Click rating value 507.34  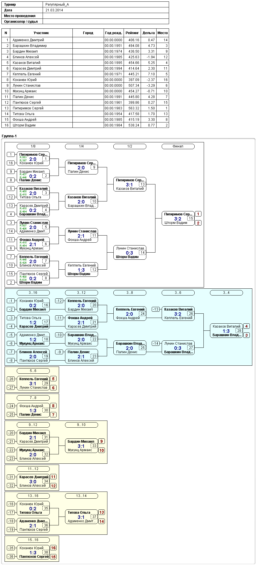(x=134, y=86)
